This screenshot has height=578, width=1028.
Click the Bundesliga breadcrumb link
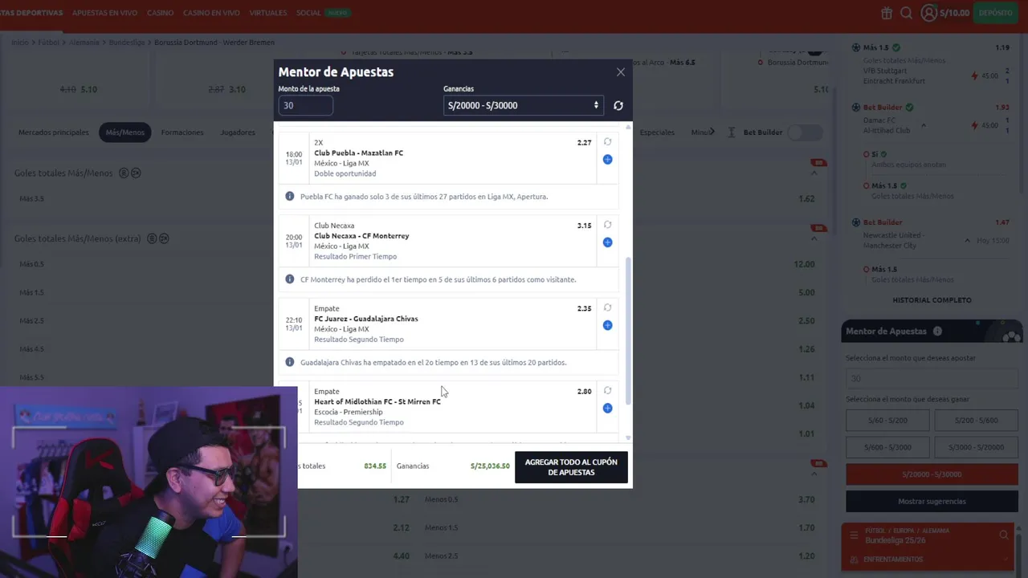click(127, 43)
